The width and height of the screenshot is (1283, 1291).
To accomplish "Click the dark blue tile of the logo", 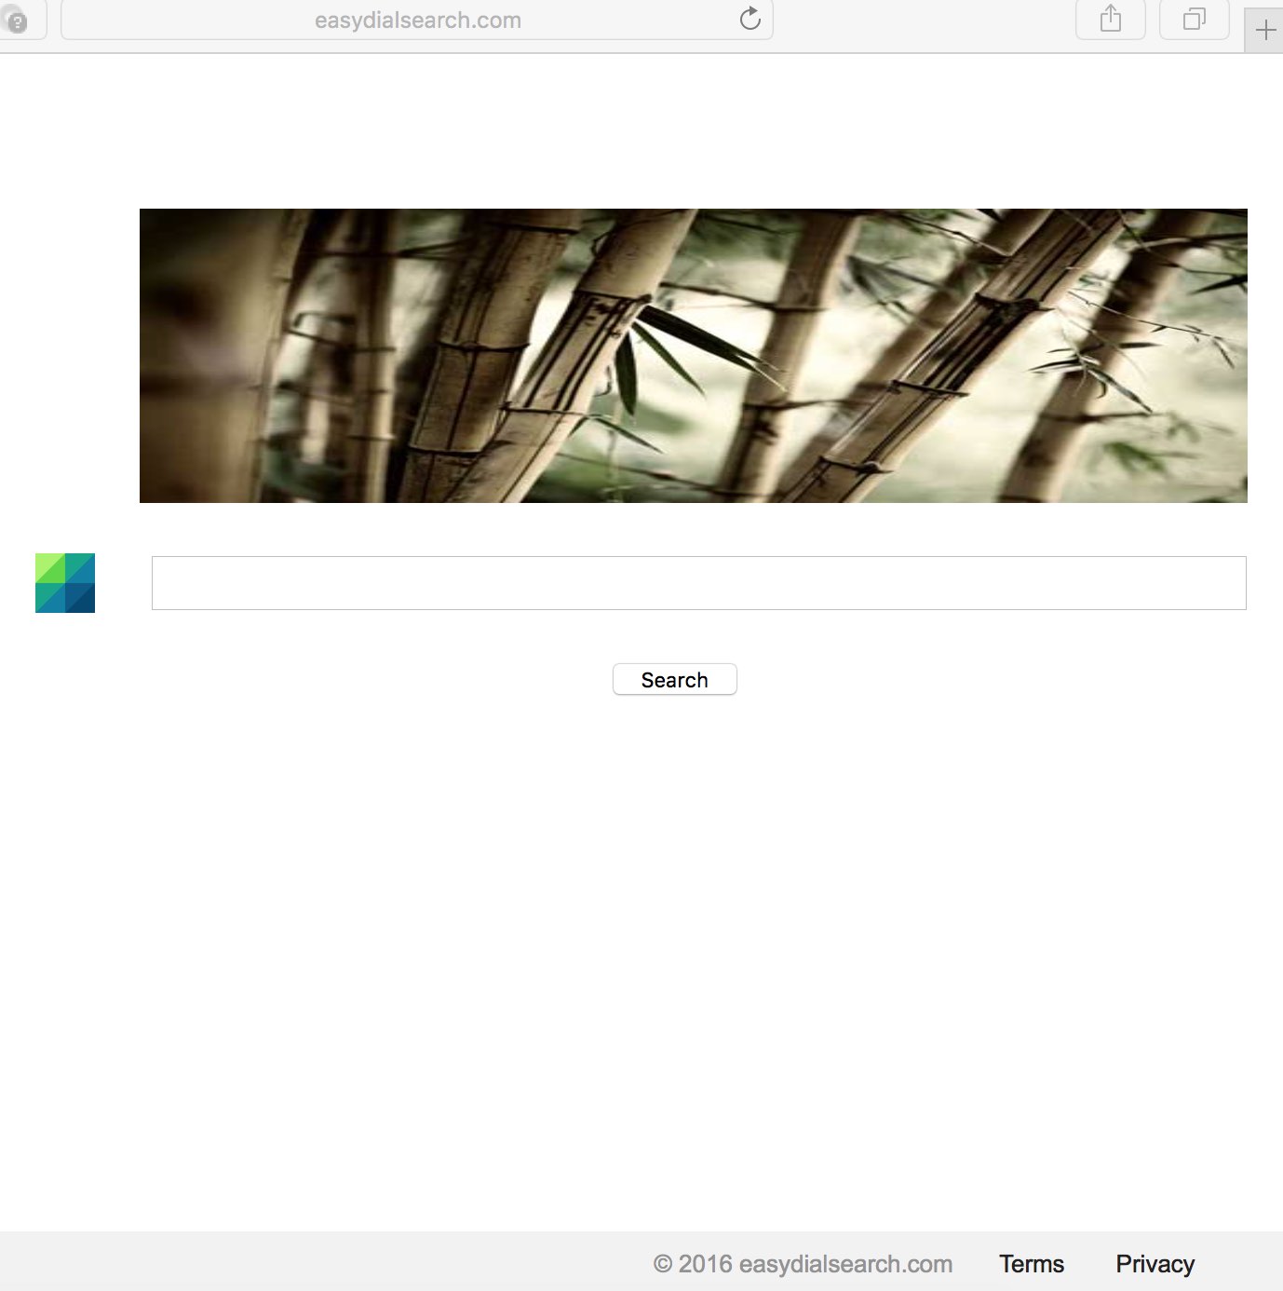I will click(81, 599).
